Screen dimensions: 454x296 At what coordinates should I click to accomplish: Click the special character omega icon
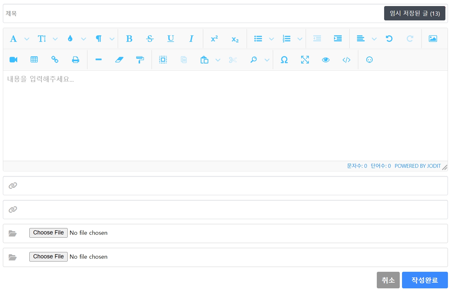point(284,60)
